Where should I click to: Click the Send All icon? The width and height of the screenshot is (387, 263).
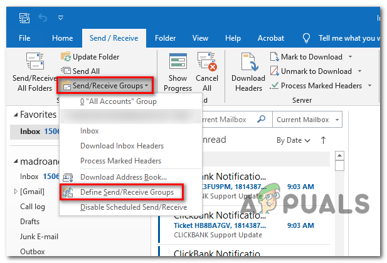[66, 71]
